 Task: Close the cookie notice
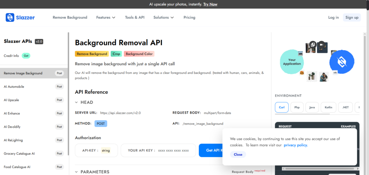pyautogui.click(x=238, y=154)
